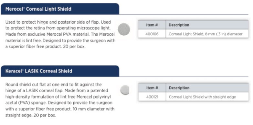Click Corneal Light Shield 8 mm description

click(x=206, y=34)
